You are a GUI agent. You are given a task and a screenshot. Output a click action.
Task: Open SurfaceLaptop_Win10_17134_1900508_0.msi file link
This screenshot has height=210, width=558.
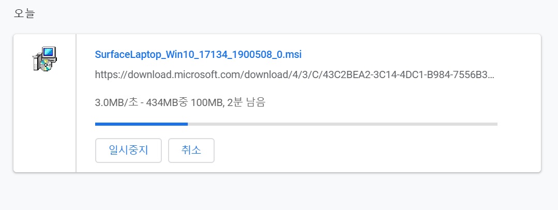coord(198,54)
